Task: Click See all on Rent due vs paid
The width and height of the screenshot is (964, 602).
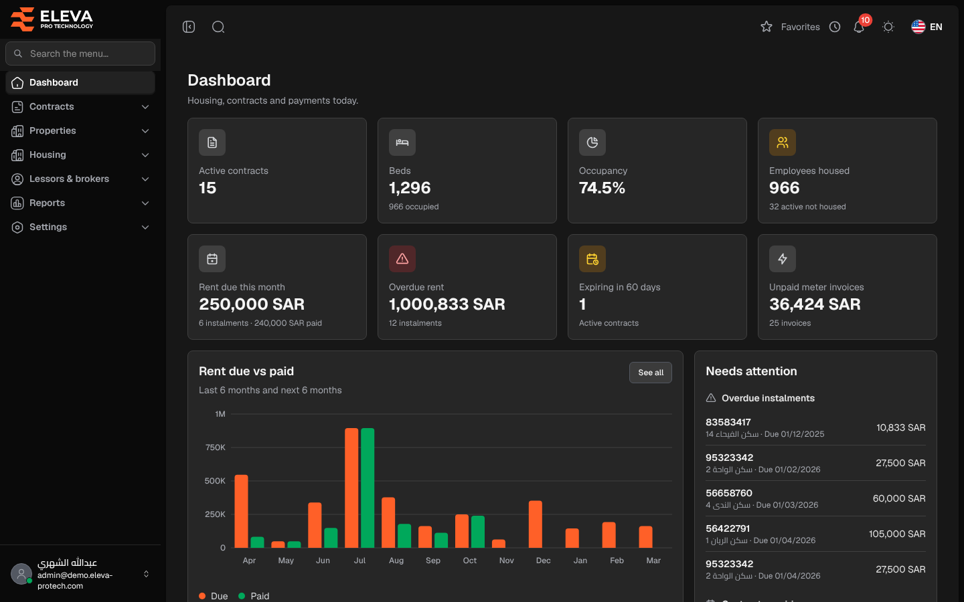Action: 651,373
